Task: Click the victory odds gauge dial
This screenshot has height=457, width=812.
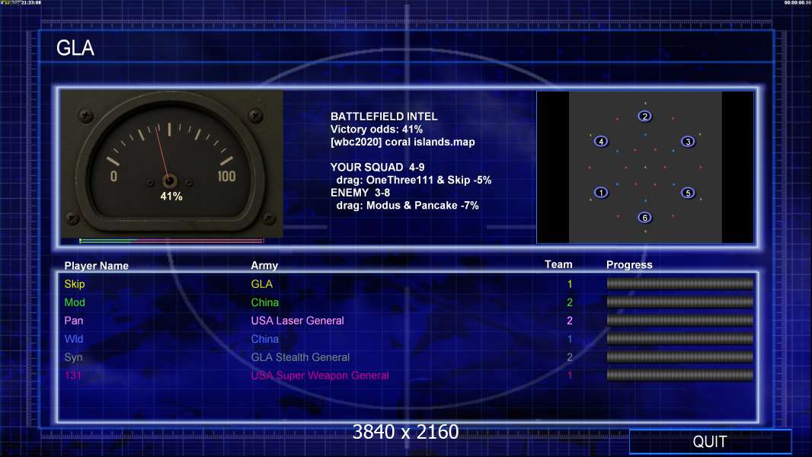Action: click(x=172, y=164)
